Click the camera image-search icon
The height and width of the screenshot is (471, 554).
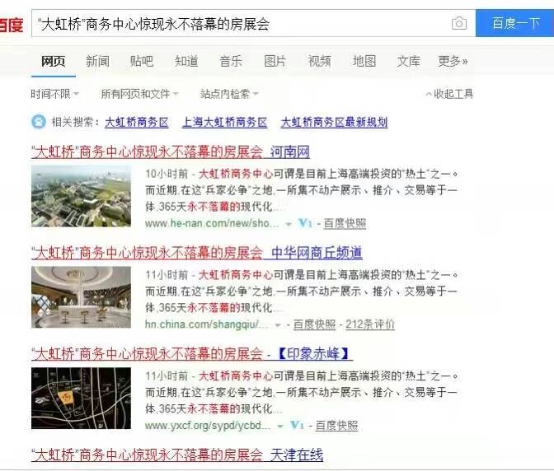pos(459,24)
